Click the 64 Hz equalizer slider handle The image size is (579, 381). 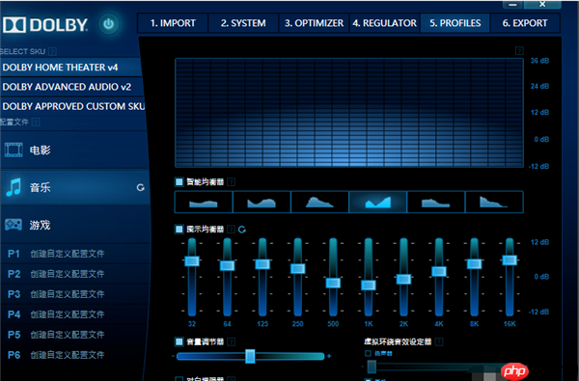pyautogui.click(x=227, y=265)
